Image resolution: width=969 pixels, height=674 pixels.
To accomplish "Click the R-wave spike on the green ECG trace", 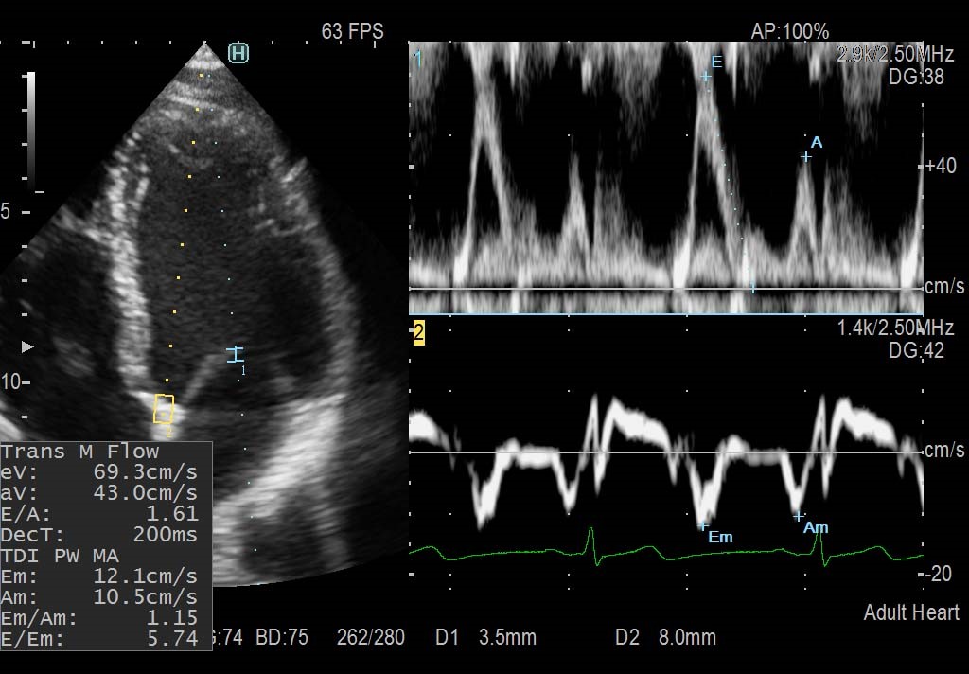I will coord(593,540).
